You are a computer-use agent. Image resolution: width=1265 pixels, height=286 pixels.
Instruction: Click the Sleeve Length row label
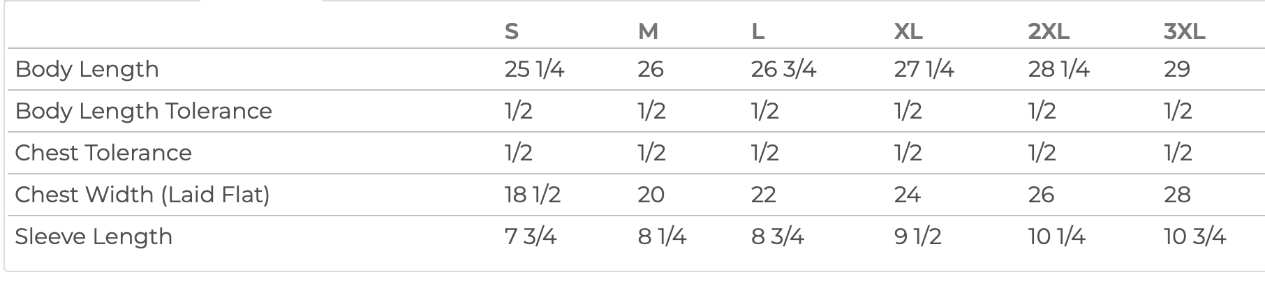pyautogui.click(x=94, y=236)
